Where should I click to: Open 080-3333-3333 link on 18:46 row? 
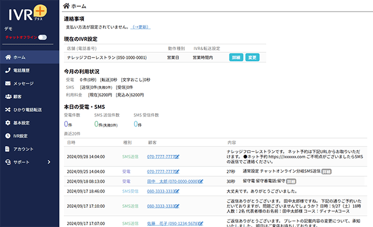coord(161,191)
